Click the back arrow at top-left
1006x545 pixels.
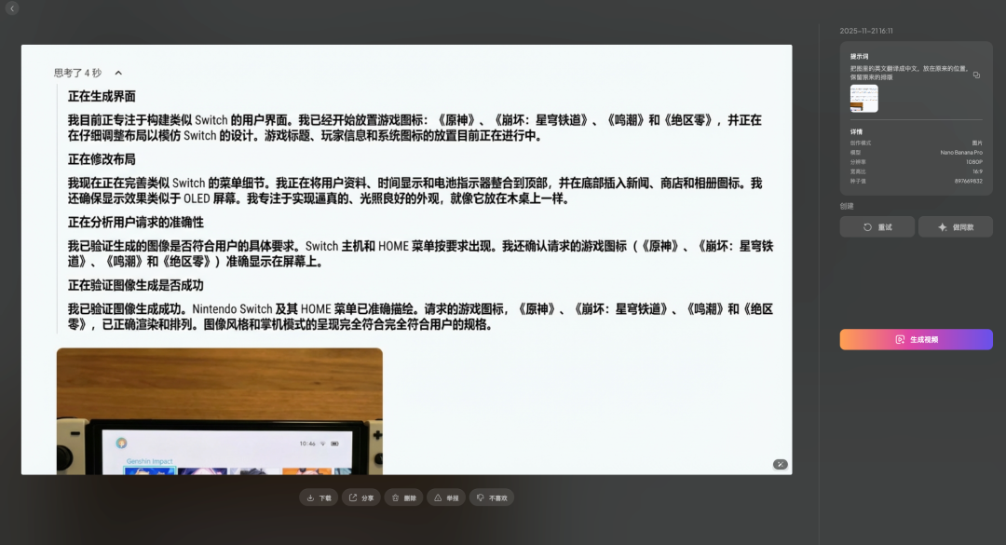point(12,8)
